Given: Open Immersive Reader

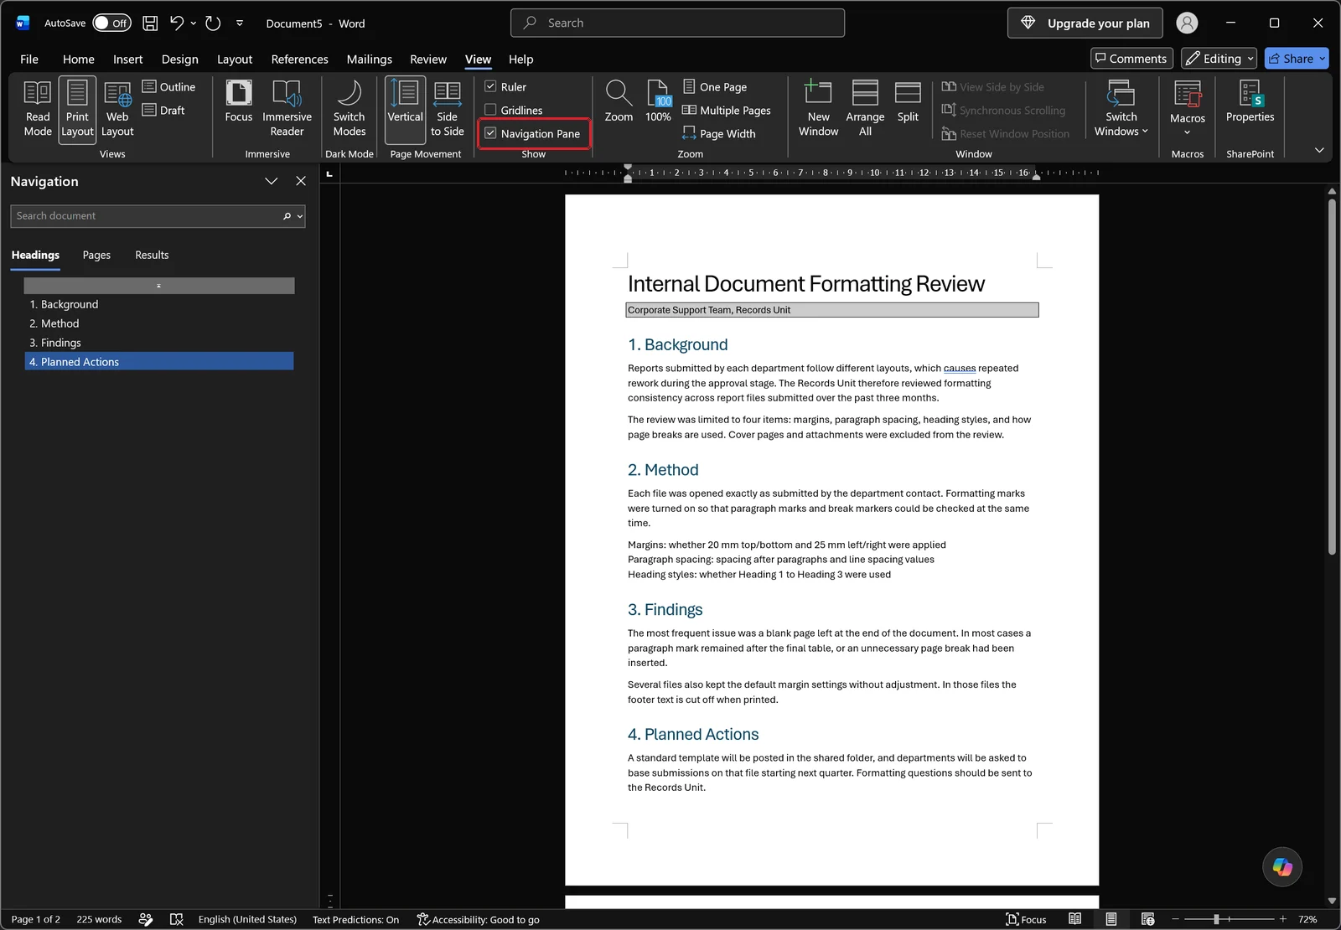Looking at the screenshot, I should pos(287,109).
